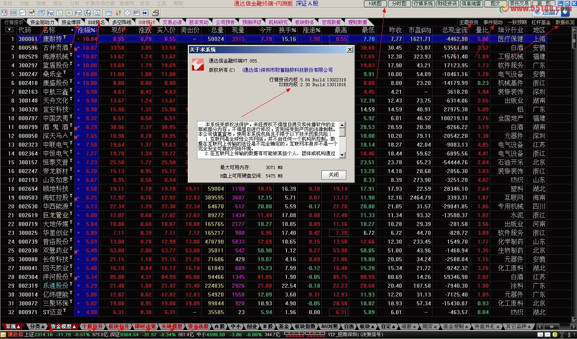The image size is (577, 339).
Task: Open the f(x) formula manager icon
Action: pos(87,13)
